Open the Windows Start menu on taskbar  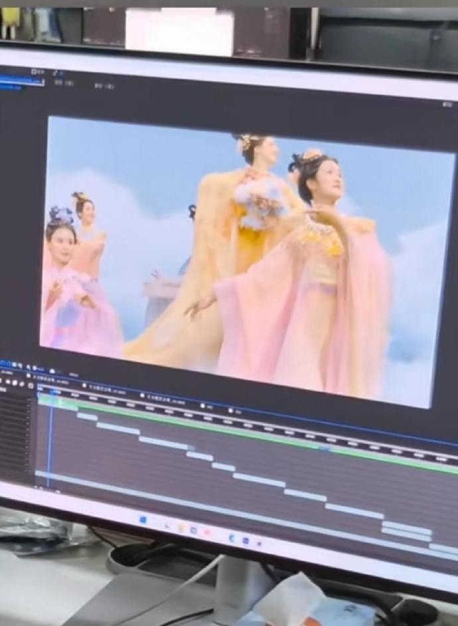(x=143, y=520)
